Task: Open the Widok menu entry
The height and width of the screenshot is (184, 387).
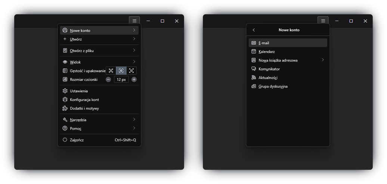Action: point(75,62)
